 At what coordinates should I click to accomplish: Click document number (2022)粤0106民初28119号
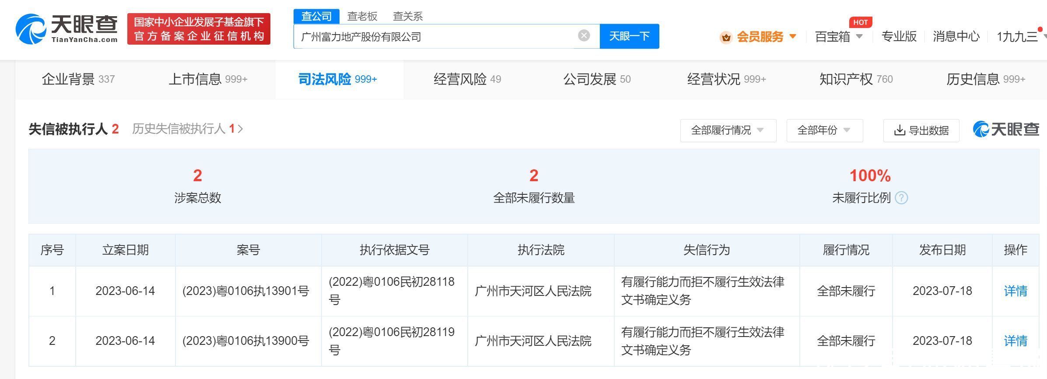click(x=392, y=341)
